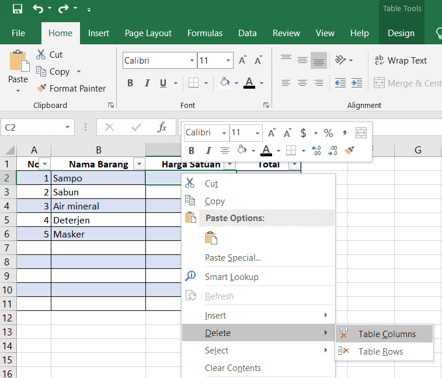Screen dimensions: 442x378
Task: Open ribbon font size 11 dropdown
Action: pos(228,60)
